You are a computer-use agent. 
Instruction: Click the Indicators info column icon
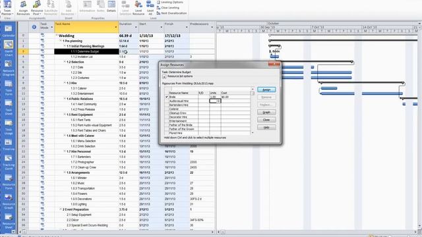pyautogui.click(x=34, y=27)
